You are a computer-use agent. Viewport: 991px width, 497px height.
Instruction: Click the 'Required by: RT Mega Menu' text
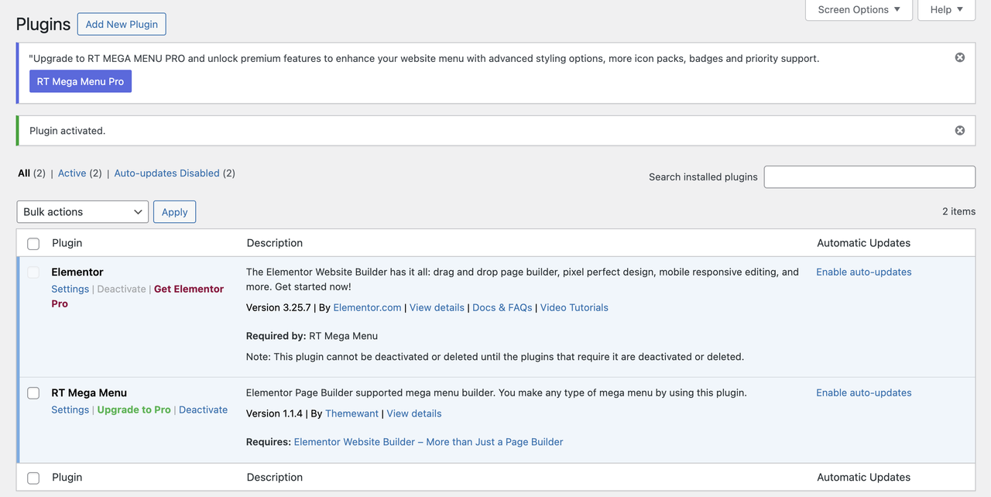312,336
